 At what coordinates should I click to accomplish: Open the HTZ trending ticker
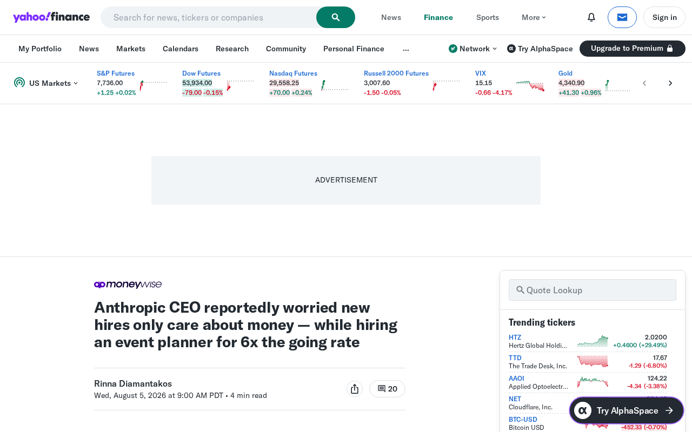point(515,337)
